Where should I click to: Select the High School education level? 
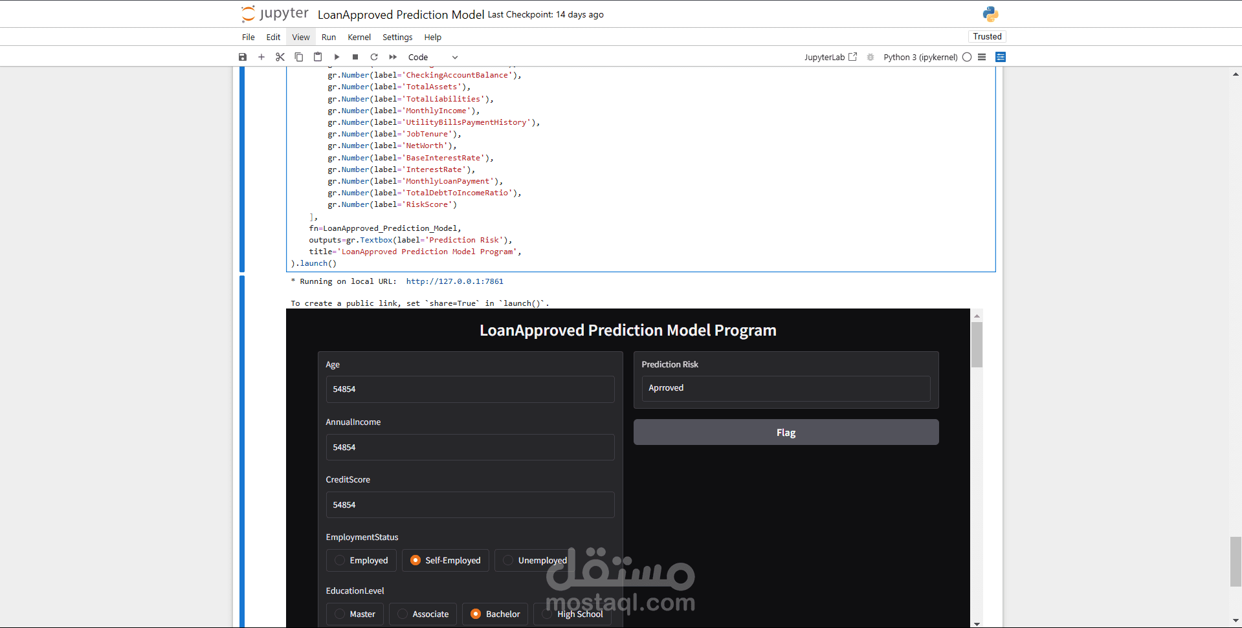[x=573, y=614]
